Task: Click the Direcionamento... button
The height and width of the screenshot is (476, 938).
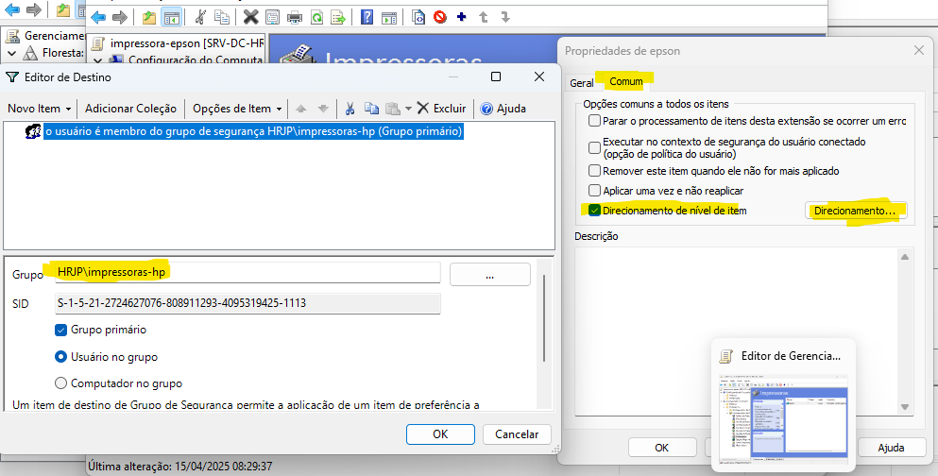Action: (x=854, y=211)
